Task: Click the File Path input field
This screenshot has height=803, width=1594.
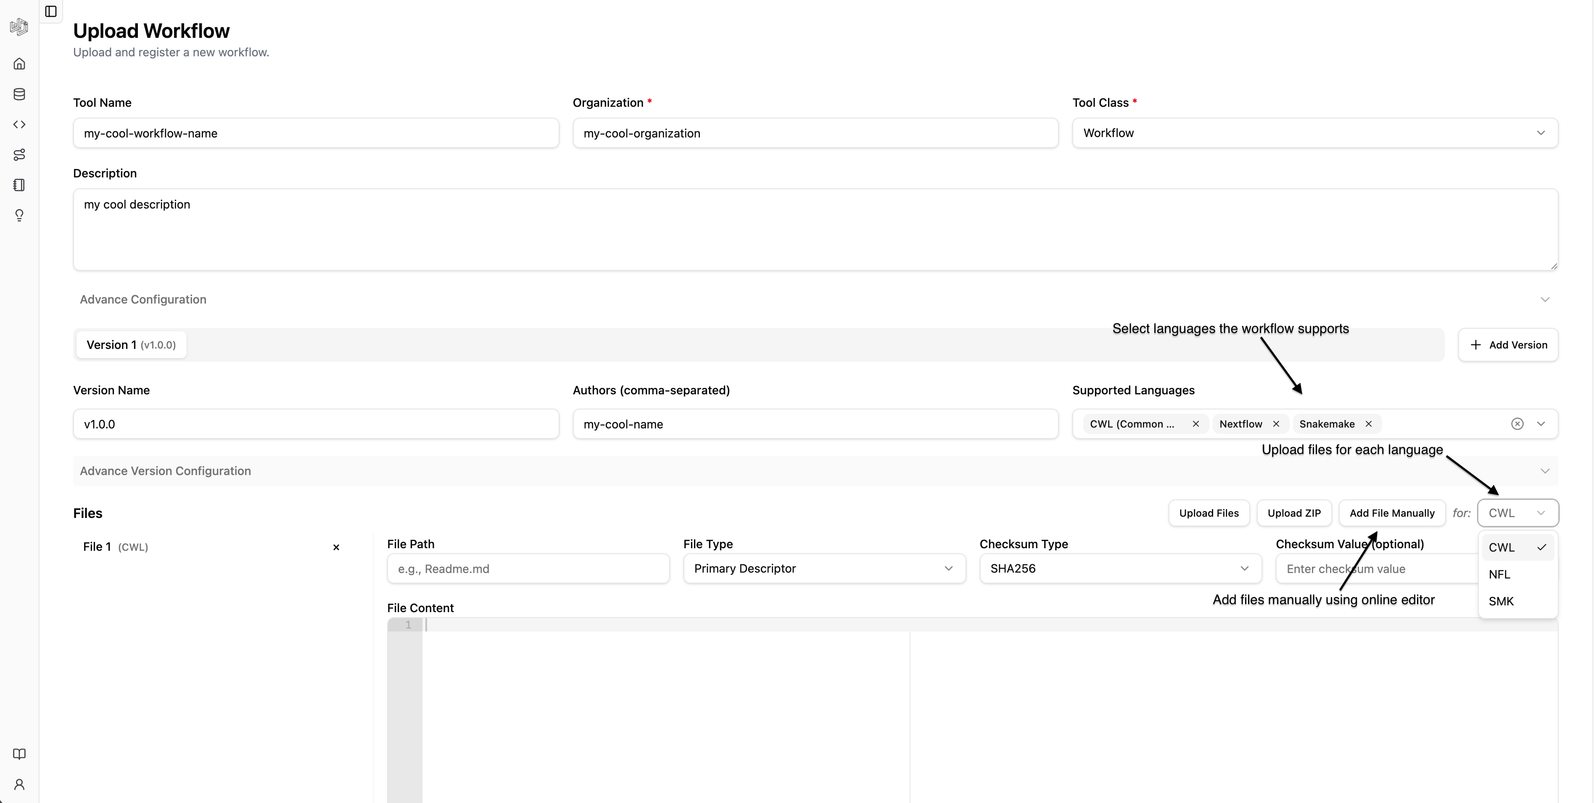Action: click(x=528, y=568)
